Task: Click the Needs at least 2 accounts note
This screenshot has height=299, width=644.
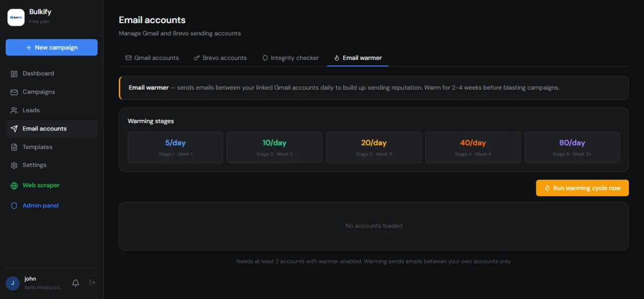Action: pos(374,262)
